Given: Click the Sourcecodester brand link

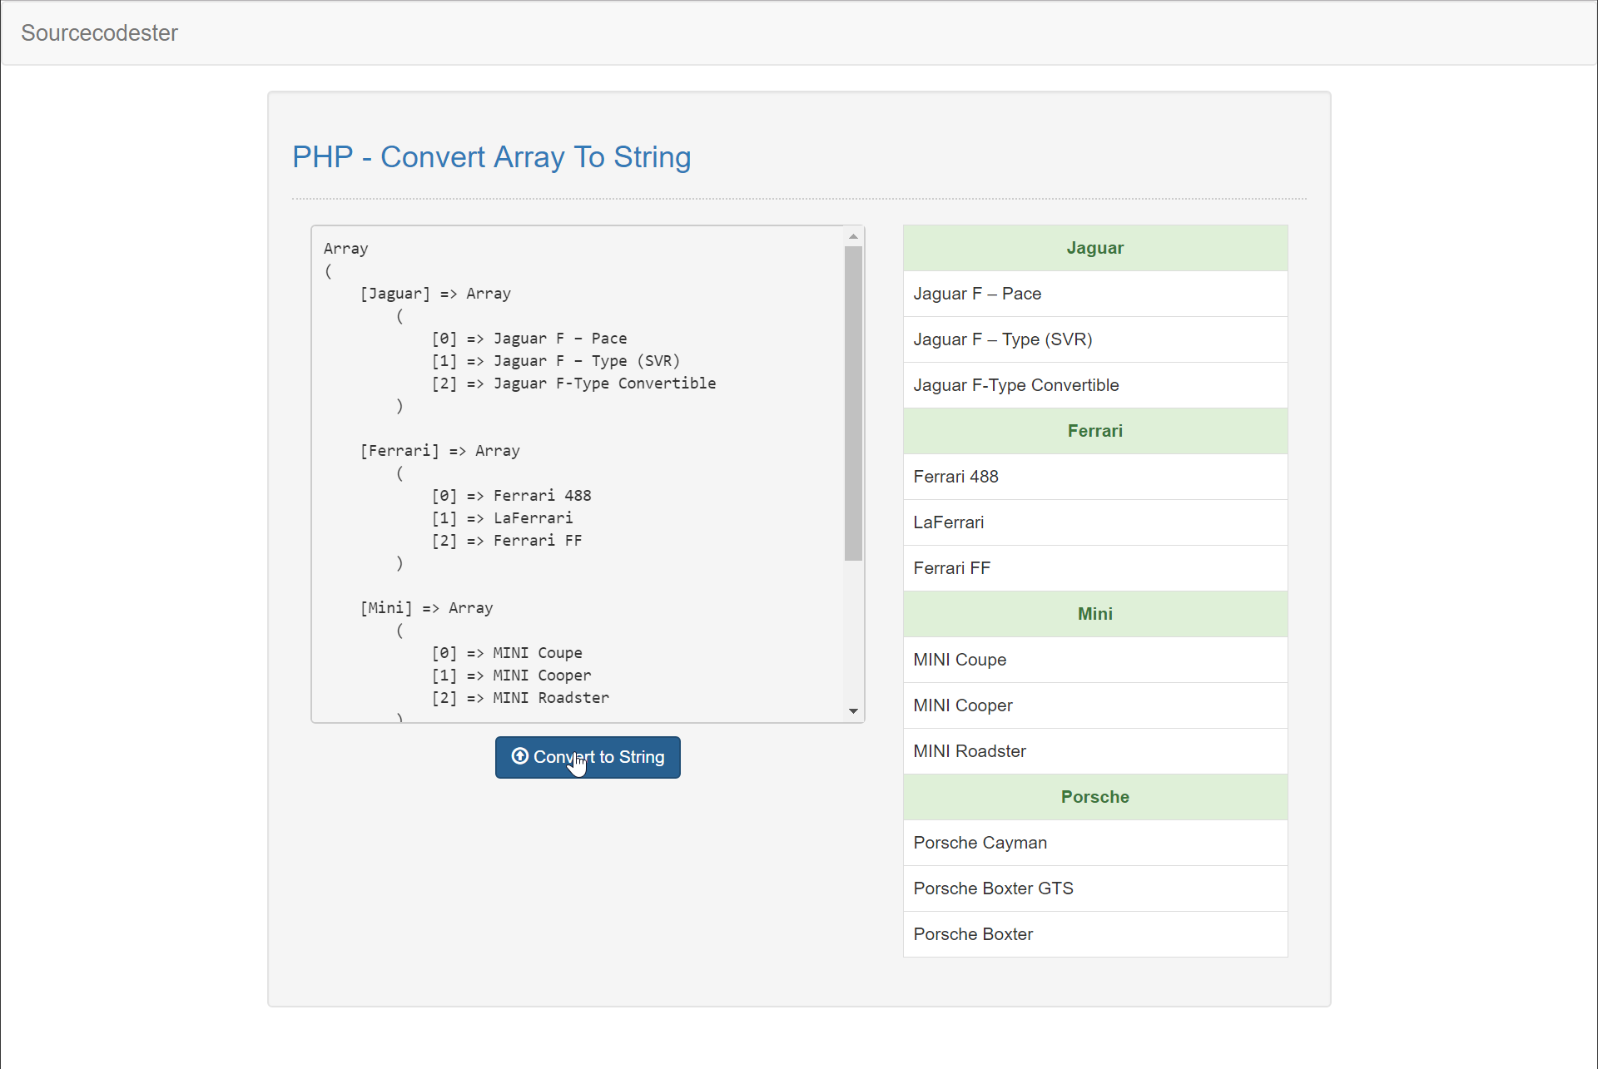Looking at the screenshot, I should (x=99, y=33).
